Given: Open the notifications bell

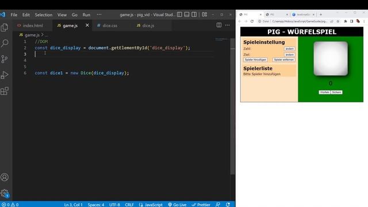Looking at the screenshot, I should click(228, 205).
